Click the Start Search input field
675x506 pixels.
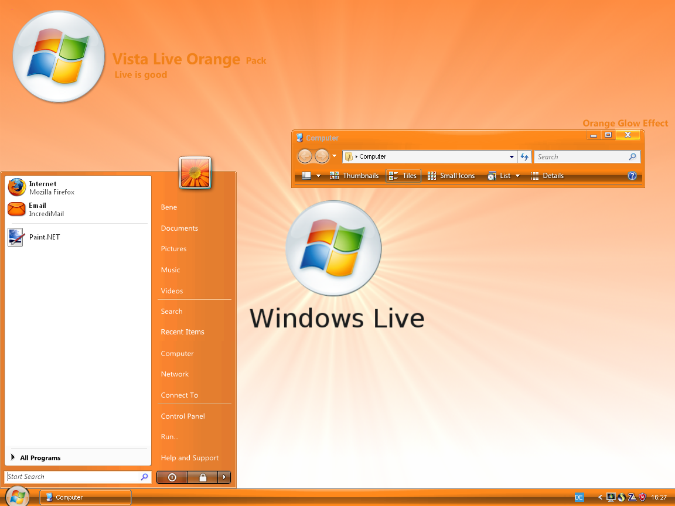point(77,477)
